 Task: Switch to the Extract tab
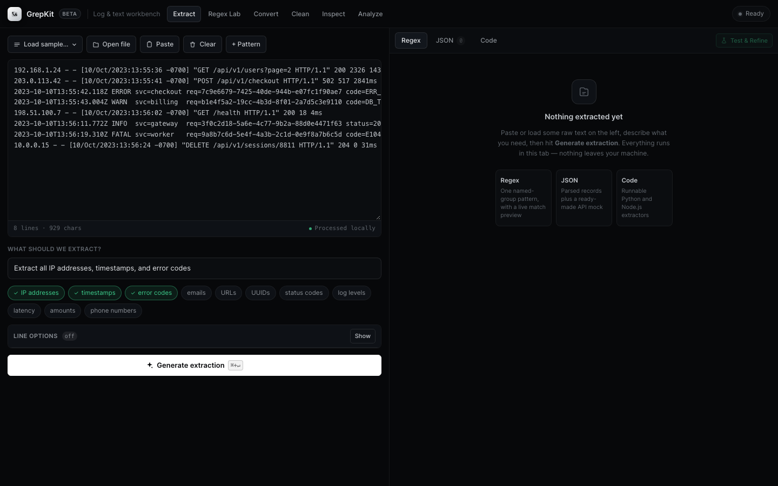pos(184,14)
